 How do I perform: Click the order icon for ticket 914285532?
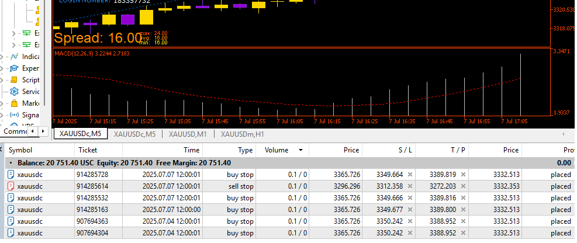tap(11, 198)
